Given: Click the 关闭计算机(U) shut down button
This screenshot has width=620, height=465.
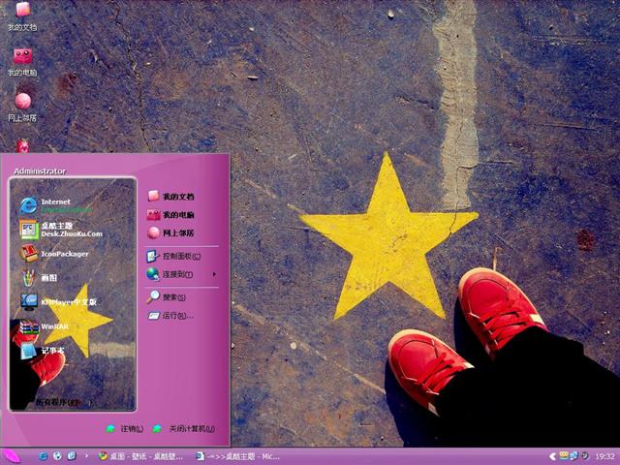Looking at the screenshot, I should point(184,428).
